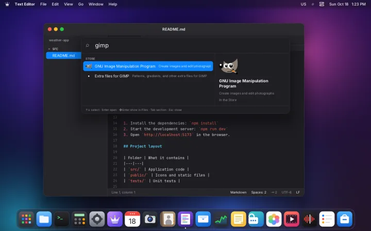Open the File menu
Viewport: 371px width, 231px height.
[43, 4]
